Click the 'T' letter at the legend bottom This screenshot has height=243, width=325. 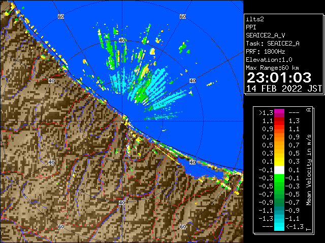click(309, 229)
